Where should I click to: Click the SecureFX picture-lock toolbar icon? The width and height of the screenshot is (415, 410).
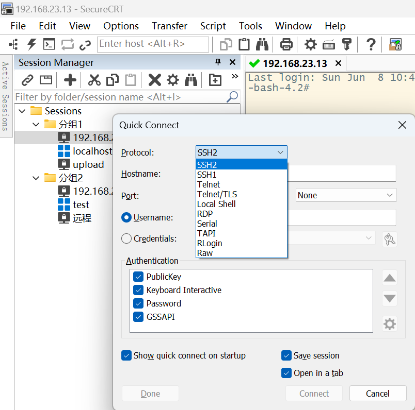coord(395,44)
